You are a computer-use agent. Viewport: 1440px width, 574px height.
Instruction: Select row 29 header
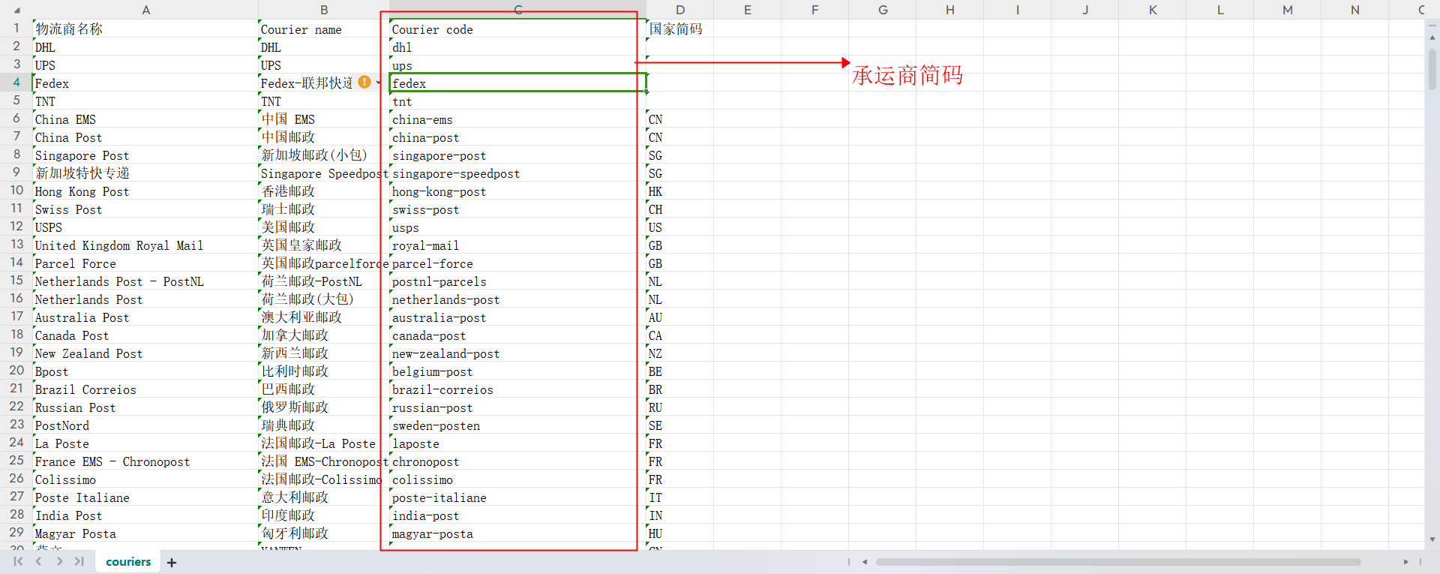(x=16, y=533)
